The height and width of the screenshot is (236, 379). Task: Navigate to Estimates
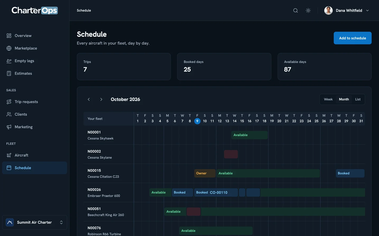(x=34, y=73)
